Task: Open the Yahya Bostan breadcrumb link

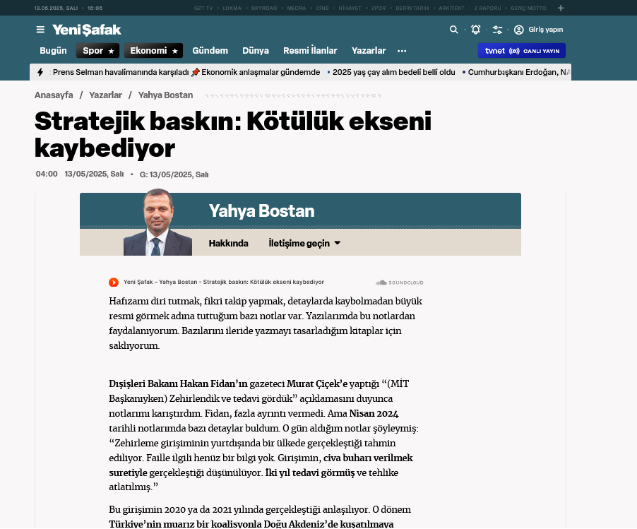Action: coord(165,95)
